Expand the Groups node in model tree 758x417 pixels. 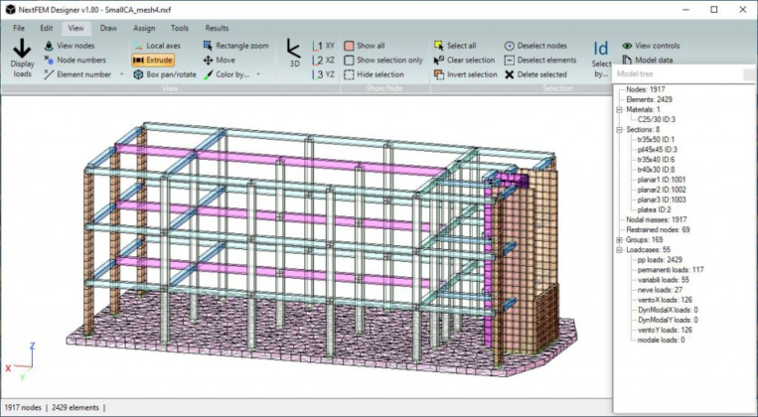(x=619, y=239)
